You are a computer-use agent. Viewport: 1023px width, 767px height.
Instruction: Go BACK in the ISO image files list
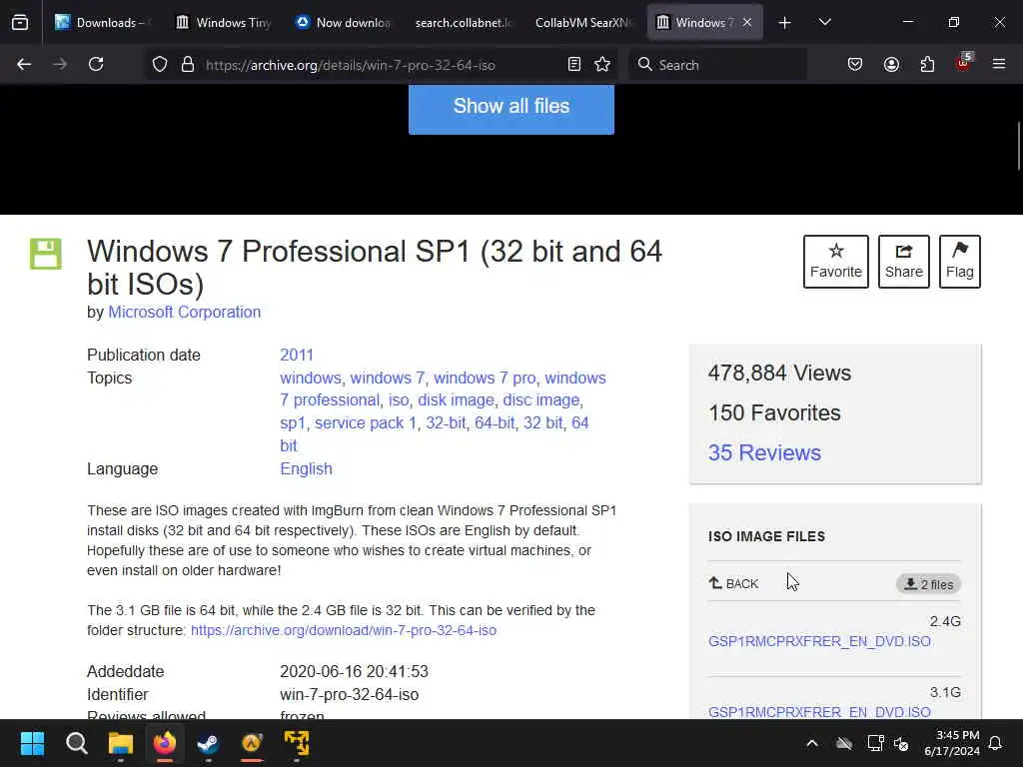(x=734, y=583)
